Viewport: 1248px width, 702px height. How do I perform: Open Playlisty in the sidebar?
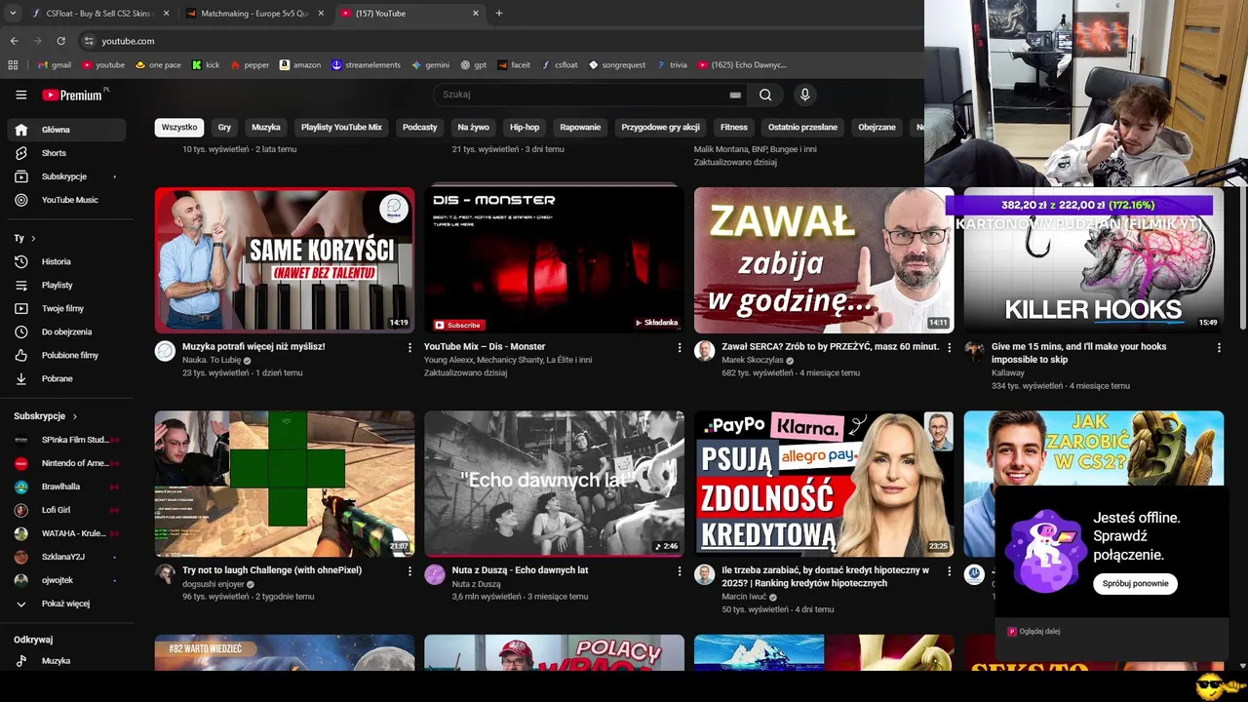coord(66,285)
